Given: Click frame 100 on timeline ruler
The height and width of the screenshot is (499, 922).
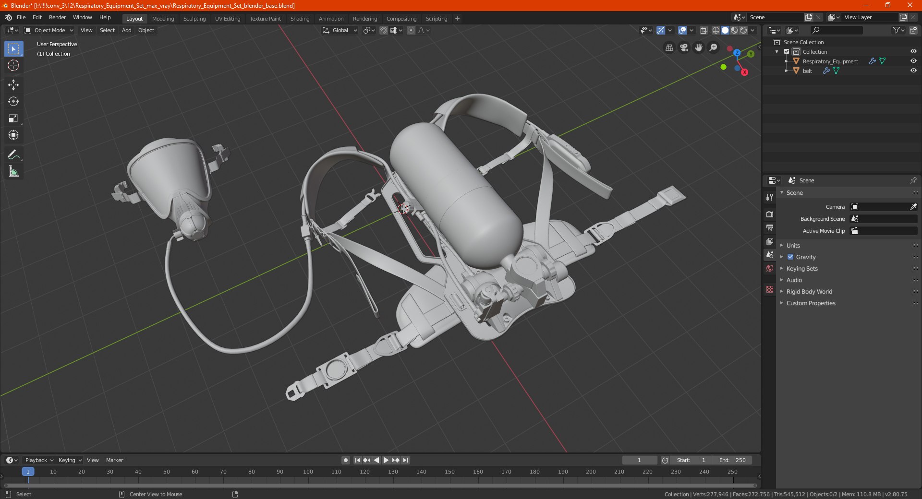Looking at the screenshot, I should pos(308,472).
